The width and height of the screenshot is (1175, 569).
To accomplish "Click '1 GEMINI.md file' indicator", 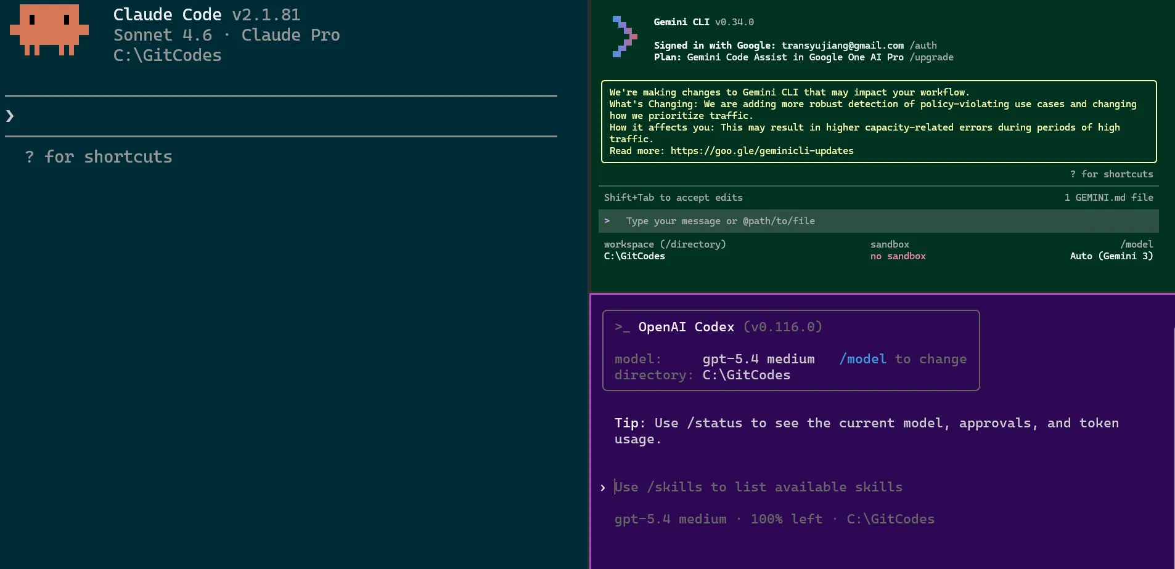I will point(1108,198).
